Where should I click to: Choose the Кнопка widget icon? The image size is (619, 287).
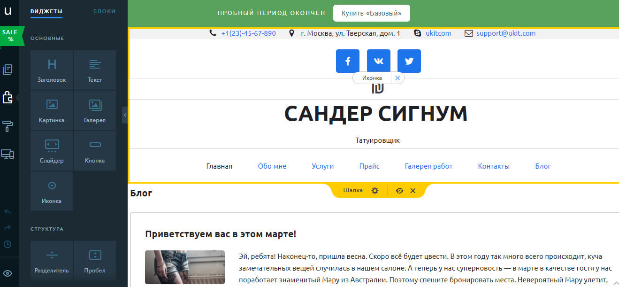95,150
